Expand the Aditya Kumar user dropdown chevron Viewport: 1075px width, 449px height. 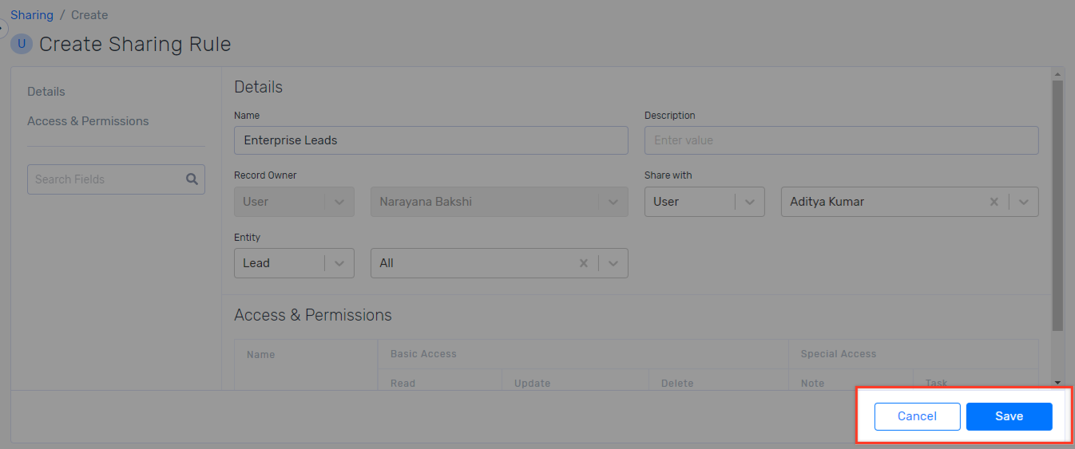coord(1024,202)
